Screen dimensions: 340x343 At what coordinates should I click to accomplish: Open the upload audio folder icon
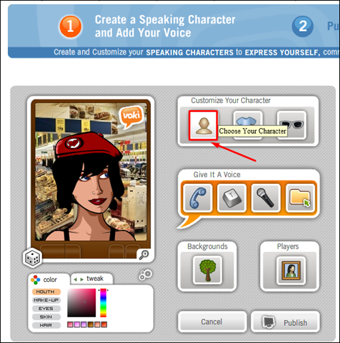(300, 198)
